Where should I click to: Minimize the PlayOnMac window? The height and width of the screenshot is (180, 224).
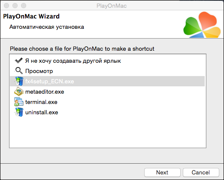[15, 6]
